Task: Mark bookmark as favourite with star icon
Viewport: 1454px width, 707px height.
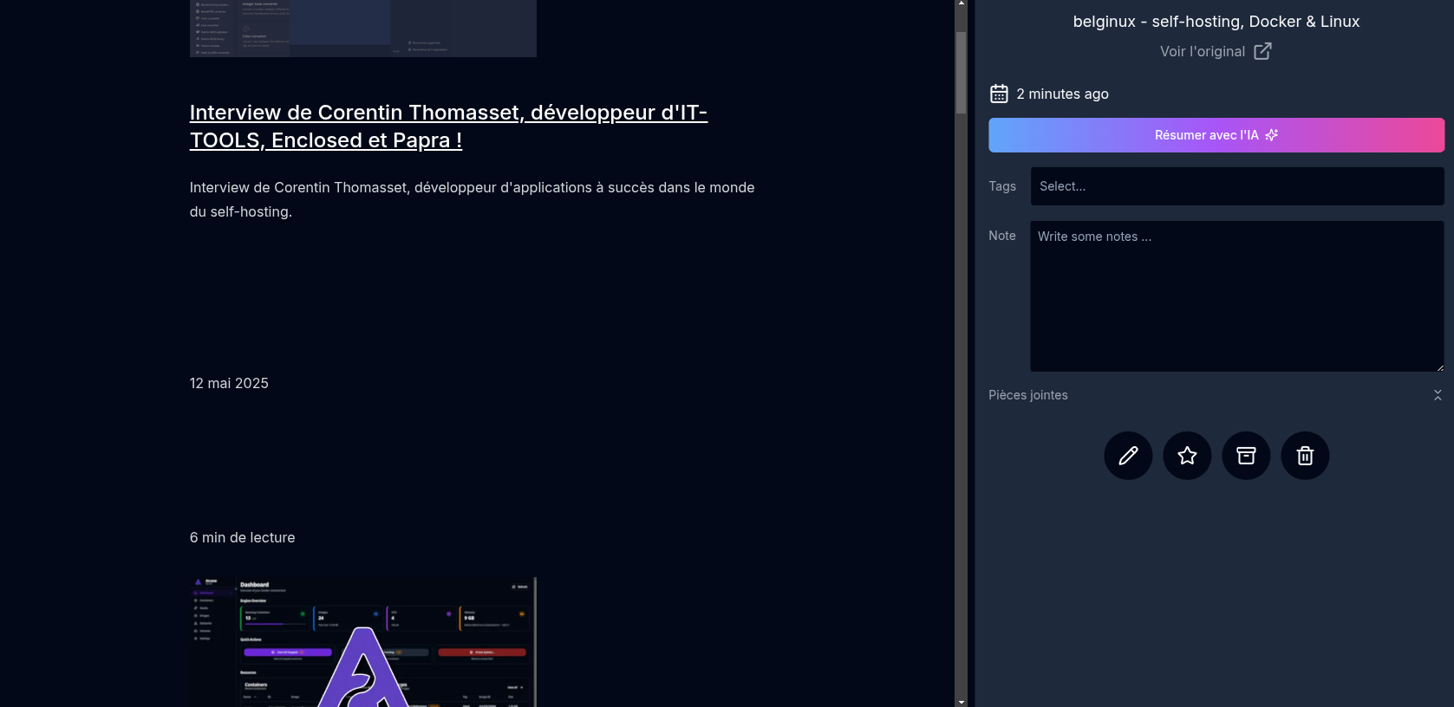Action: point(1187,456)
